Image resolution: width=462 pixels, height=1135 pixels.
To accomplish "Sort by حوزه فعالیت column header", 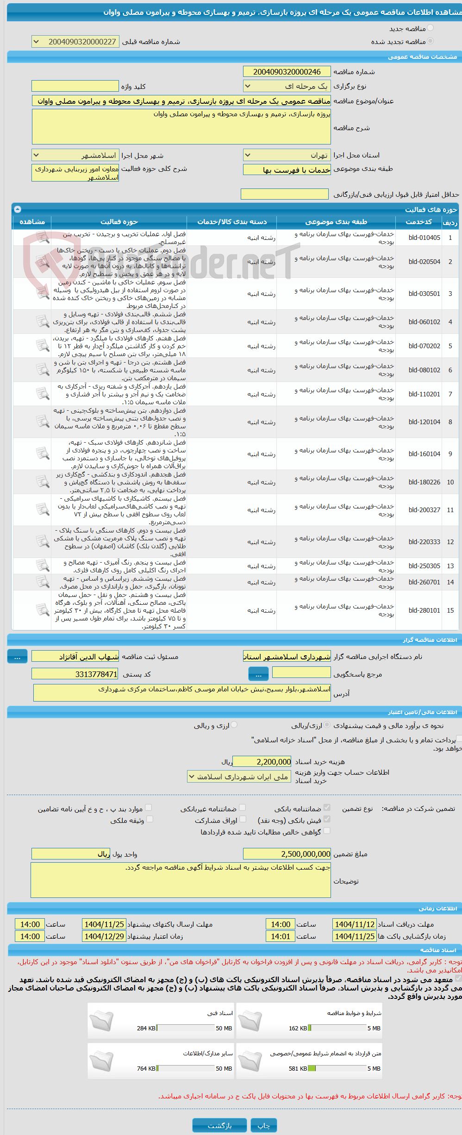I will point(119,222).
